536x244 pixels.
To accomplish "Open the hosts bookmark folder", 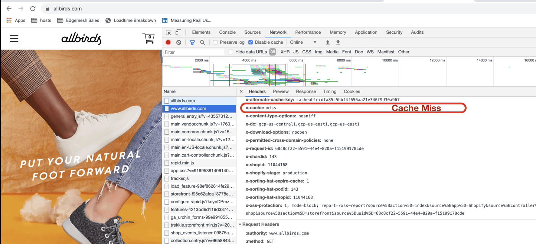I will click(x=41, y=20).
